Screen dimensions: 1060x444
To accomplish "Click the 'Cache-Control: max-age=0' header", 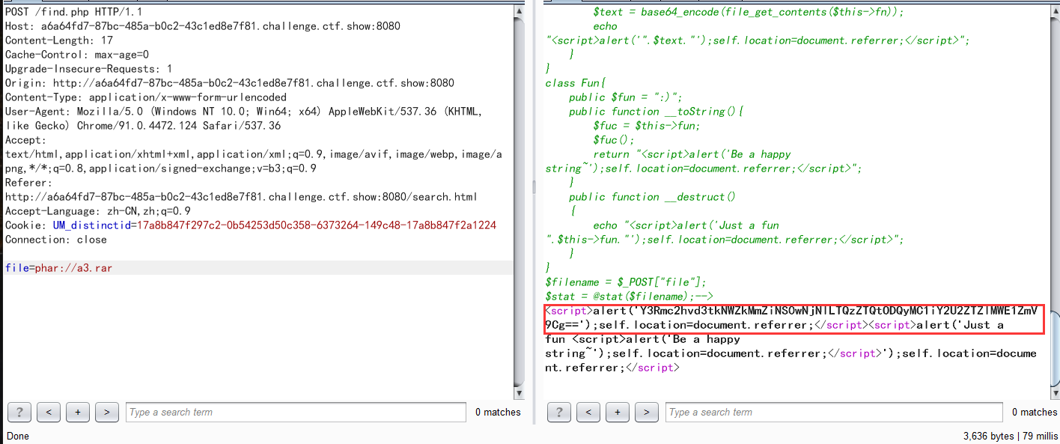I will click(77, 55).
